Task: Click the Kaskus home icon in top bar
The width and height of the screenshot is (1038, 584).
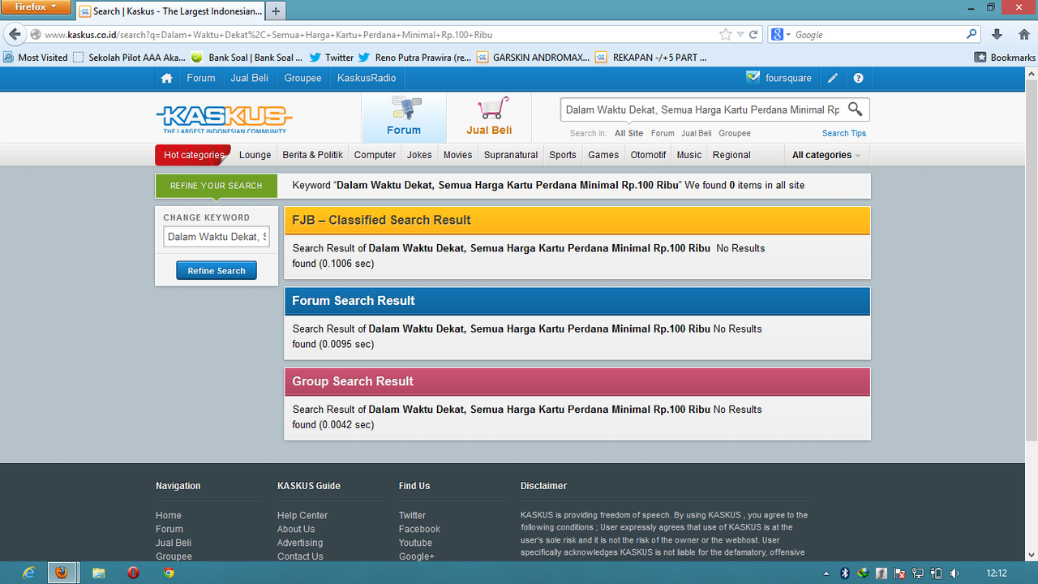Action: 166,78
